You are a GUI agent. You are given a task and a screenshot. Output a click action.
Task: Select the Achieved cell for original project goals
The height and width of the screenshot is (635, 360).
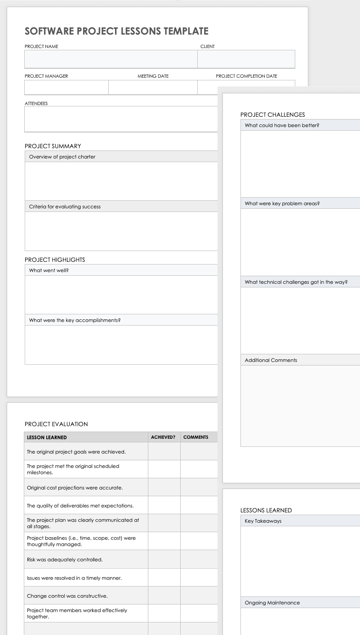[x=164, y=451]
